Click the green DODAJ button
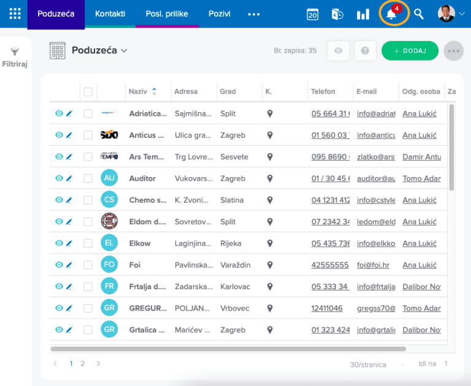The height and width of the screenshot is (386, 471). click(x=410, y=51)
